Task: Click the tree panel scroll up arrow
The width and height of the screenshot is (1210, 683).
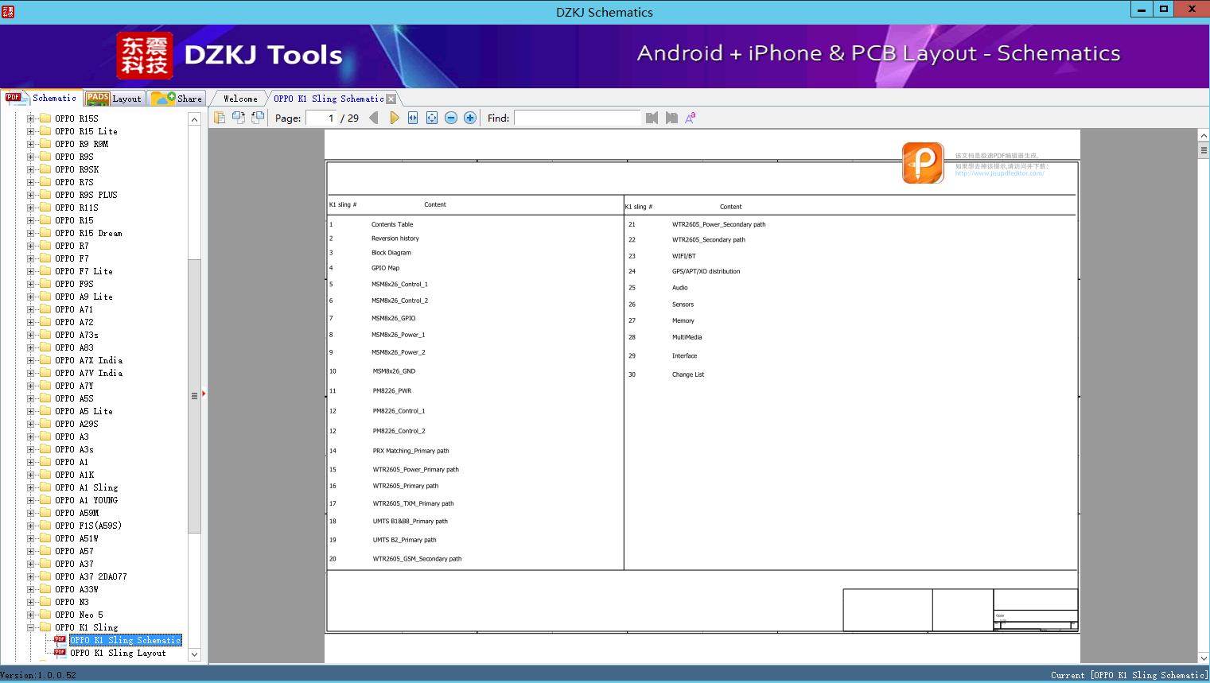Action: pyautogui.click(x=194, y=119)
